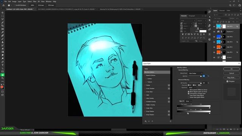This screenshot has width=242, height=136.
Task: Toggle Scroll All Windows checkbox
Action: coord(14,5)
